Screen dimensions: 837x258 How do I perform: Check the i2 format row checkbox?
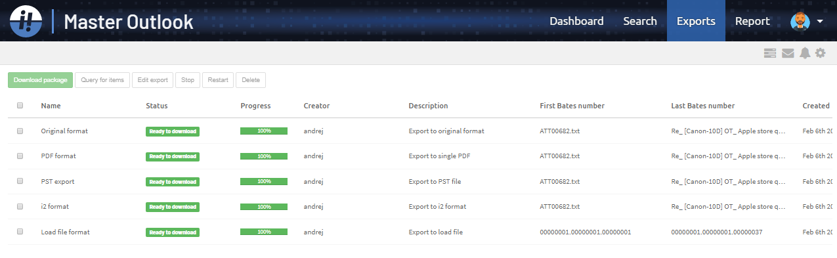tap(20, 206)
